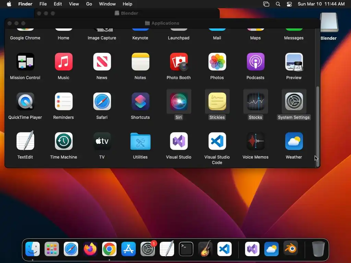Click the Mail label
351x263 pixels.
[x=217, y=38]
